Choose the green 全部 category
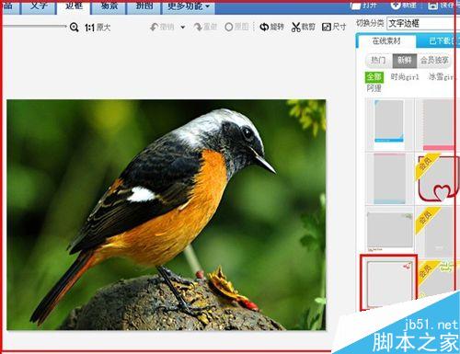This screenshot has height=354, width=460. point(374,77)
